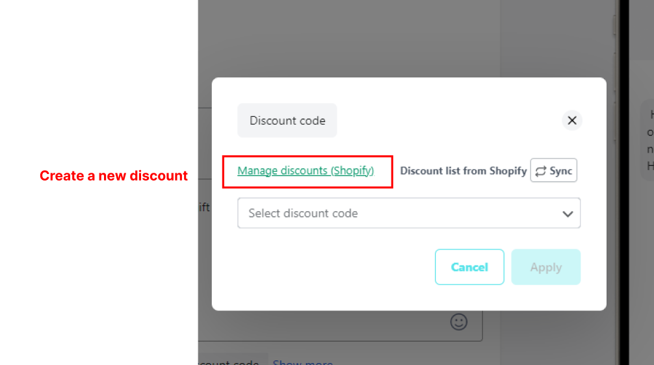Click the Sync button
This screenshot has height=365, width=654.
click(553, 170)
